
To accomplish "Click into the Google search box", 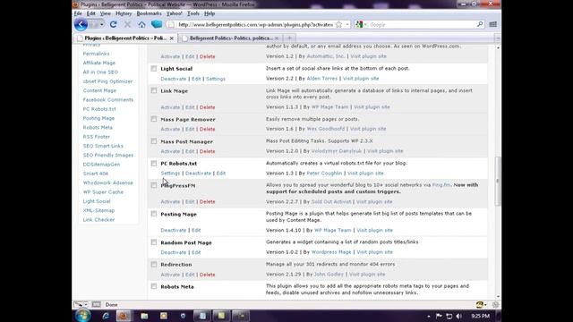I will [x=422, y=24].
